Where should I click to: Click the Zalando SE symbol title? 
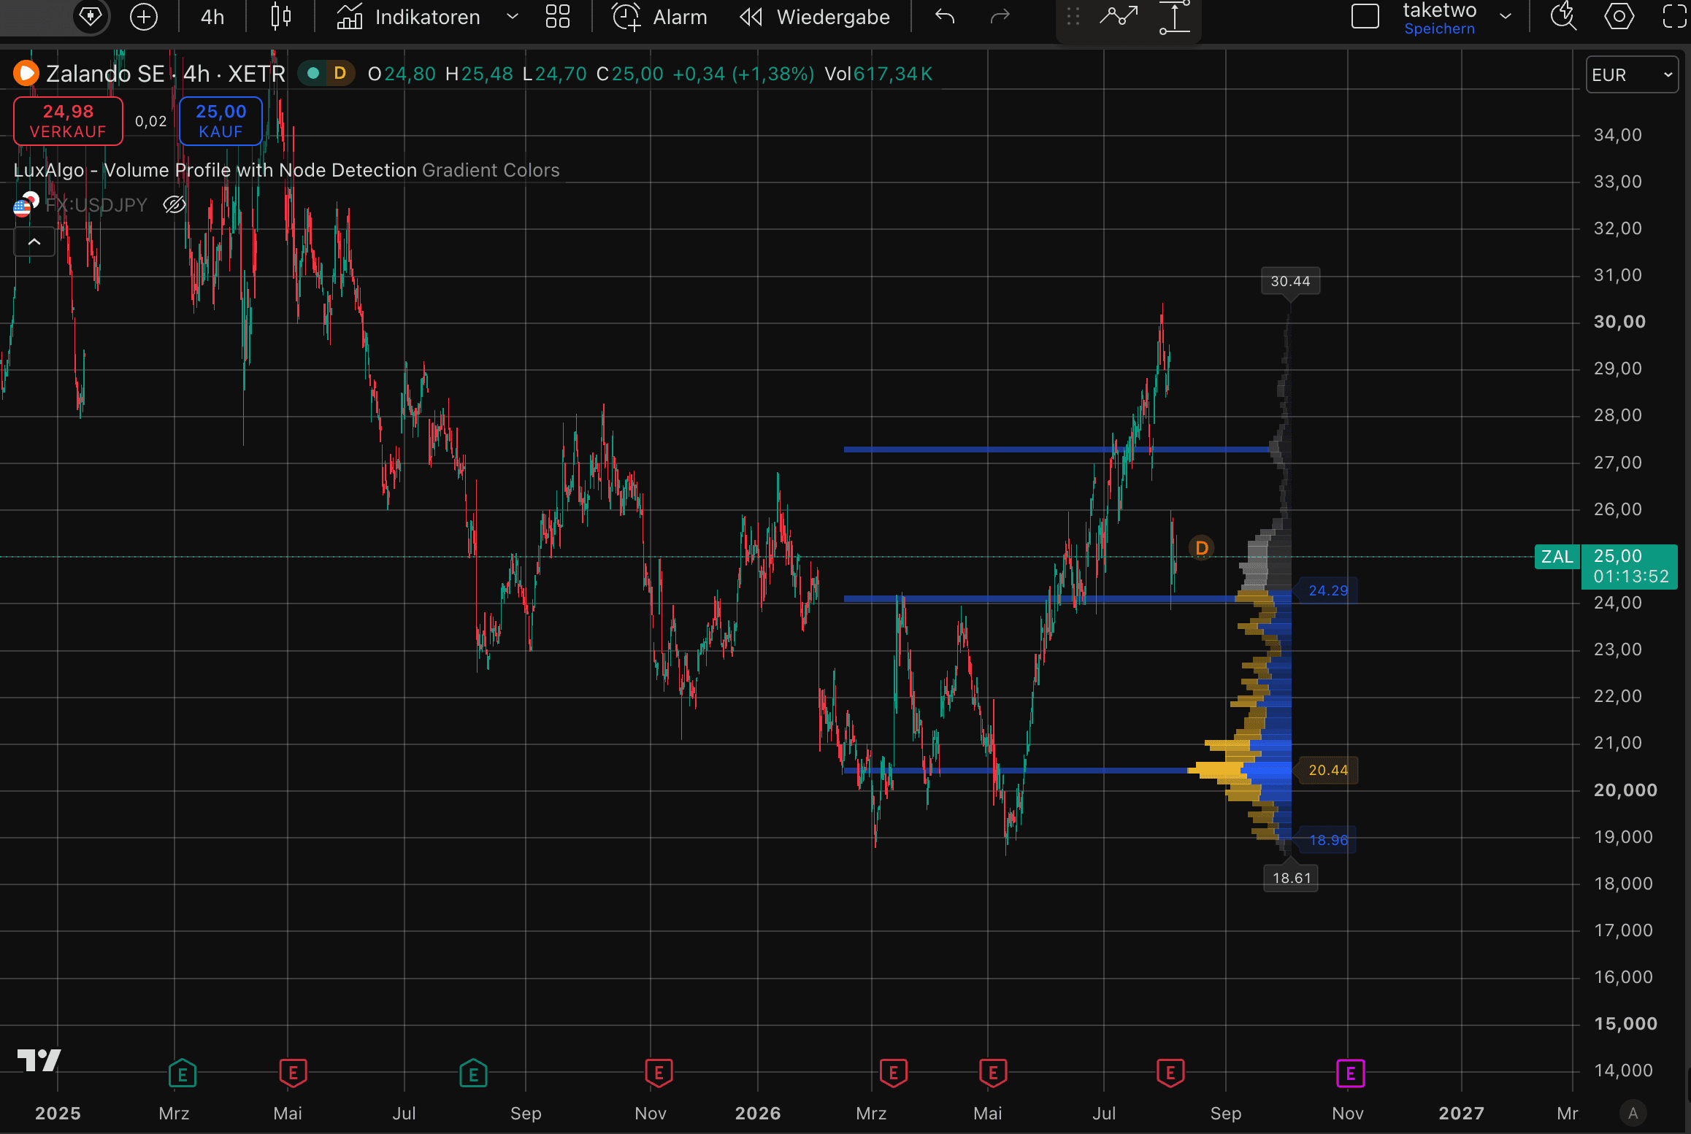pyautogui.click(x=105, y=74)
